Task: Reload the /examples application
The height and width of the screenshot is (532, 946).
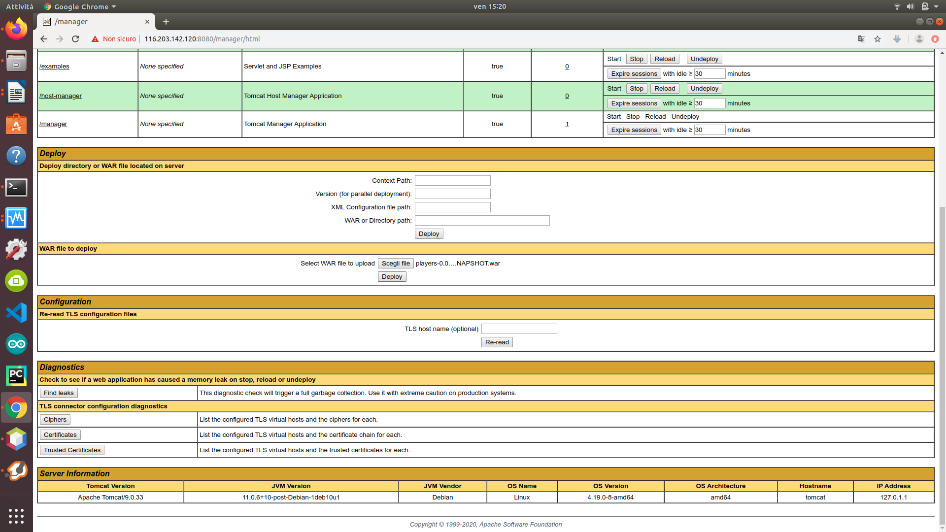Action: [665, 59]
